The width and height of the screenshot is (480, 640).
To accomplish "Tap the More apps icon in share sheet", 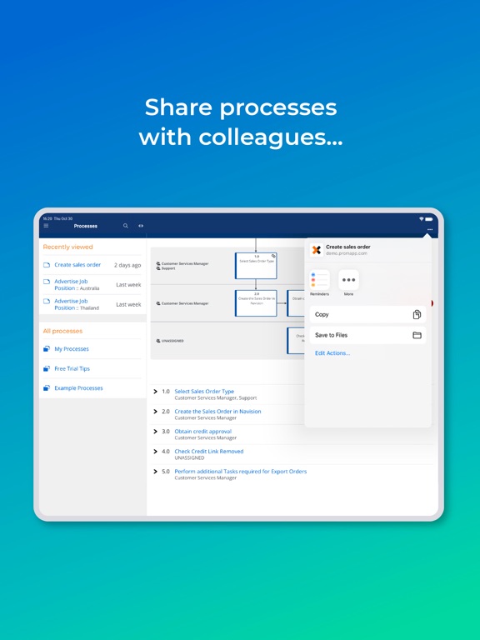I will (348, 280).
